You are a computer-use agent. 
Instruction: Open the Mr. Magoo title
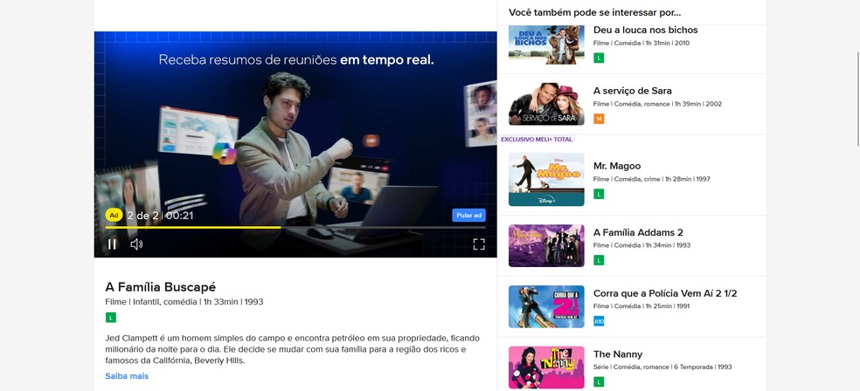[x=617, y=166]
